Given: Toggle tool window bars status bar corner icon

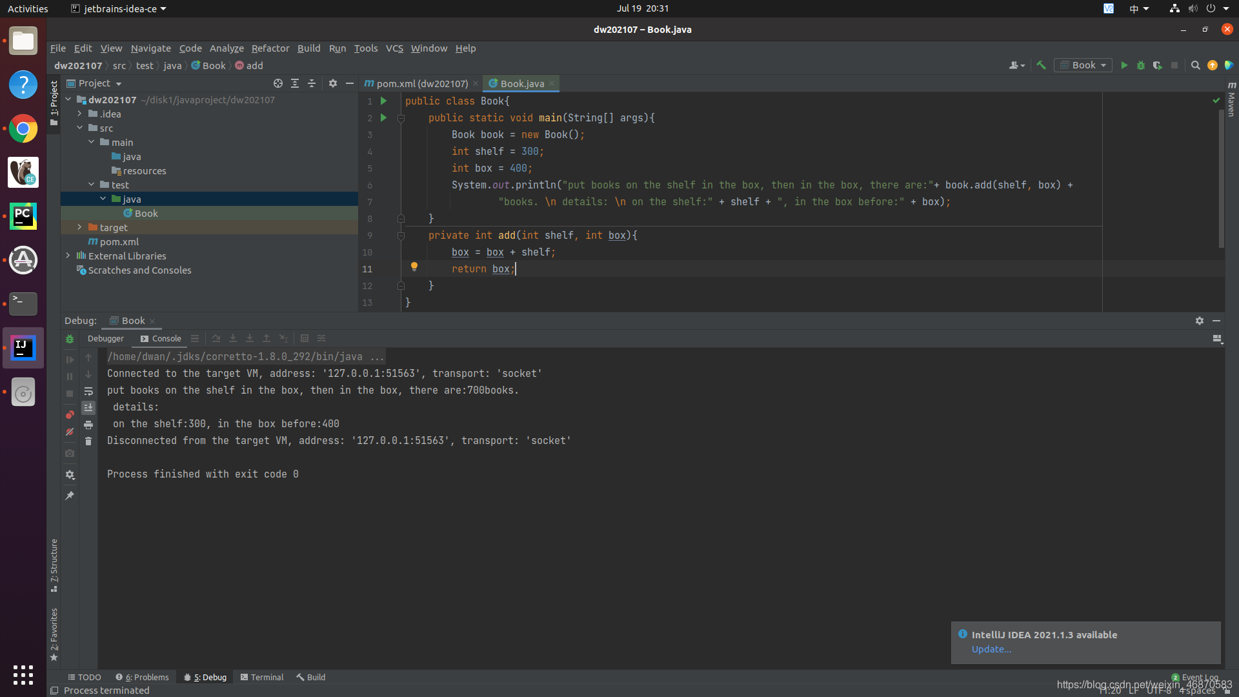Looking at the screenshot, I should click(x=55, y=691).
